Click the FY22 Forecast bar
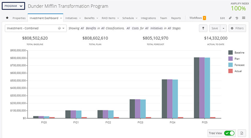Viewport: 251px width, 138px height. pos(111,114)
